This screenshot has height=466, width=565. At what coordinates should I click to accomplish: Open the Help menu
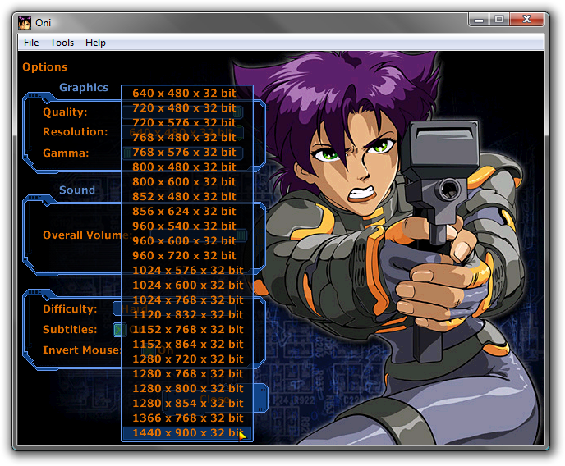click(95, 43)
